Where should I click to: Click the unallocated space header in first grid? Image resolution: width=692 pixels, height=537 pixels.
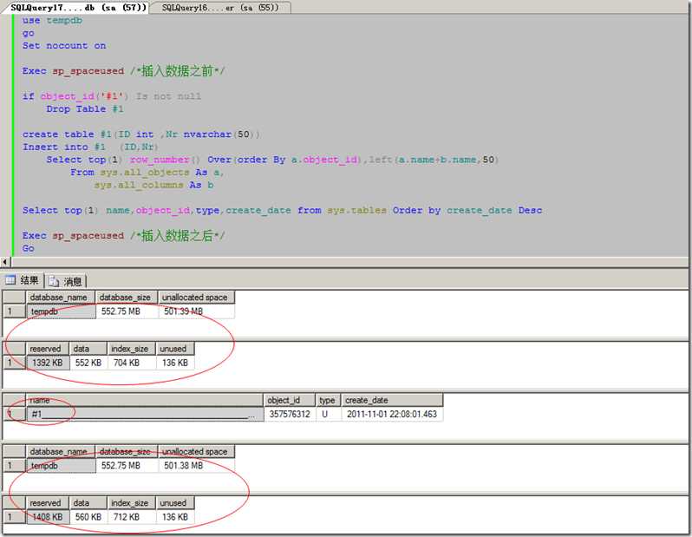[x=195, y=298]
